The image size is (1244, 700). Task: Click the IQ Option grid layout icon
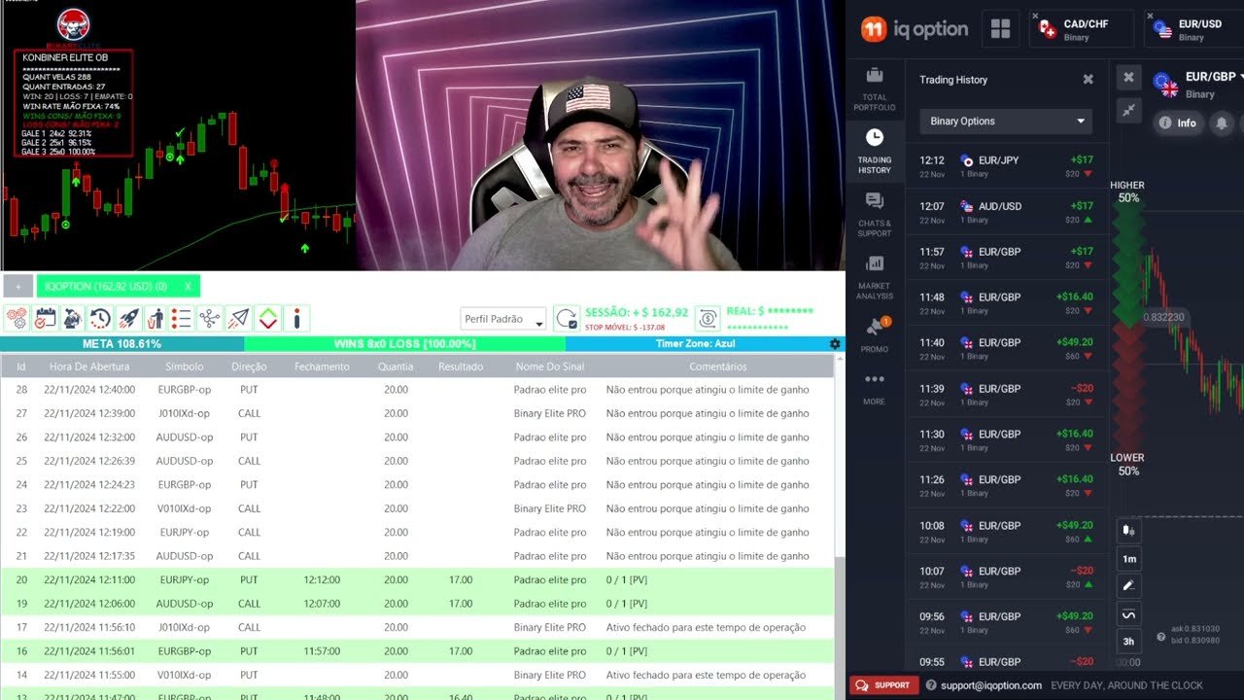click(x=1000, y=29)
